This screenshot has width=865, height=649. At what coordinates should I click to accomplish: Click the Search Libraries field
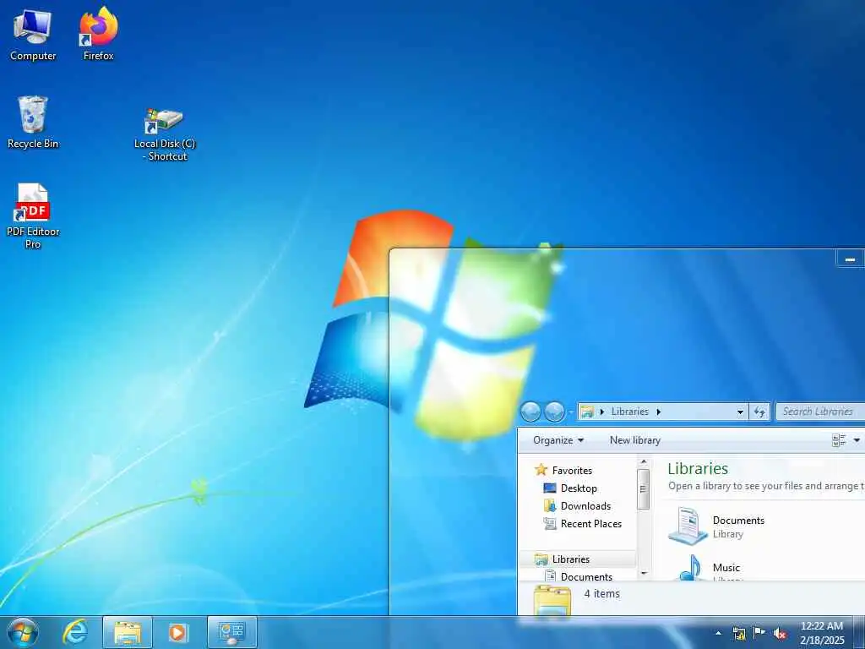(x=819, y=412)
